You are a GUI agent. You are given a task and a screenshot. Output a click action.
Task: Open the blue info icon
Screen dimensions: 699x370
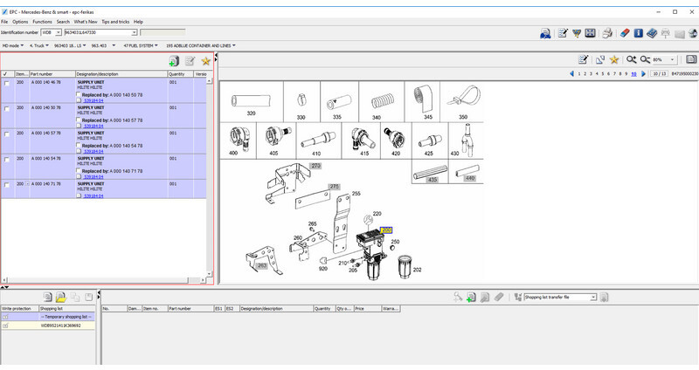tap(639, 33)
